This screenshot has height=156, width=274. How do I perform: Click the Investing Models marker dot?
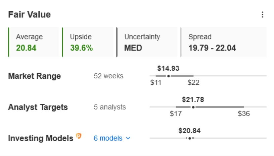point(190,138)
